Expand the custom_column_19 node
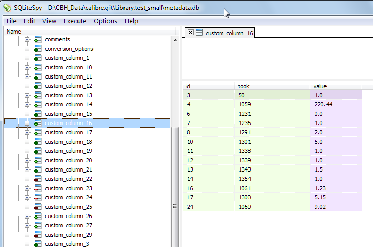Image resolution: width=373 pixels, height=247 pixels. (x=27, y=151)
